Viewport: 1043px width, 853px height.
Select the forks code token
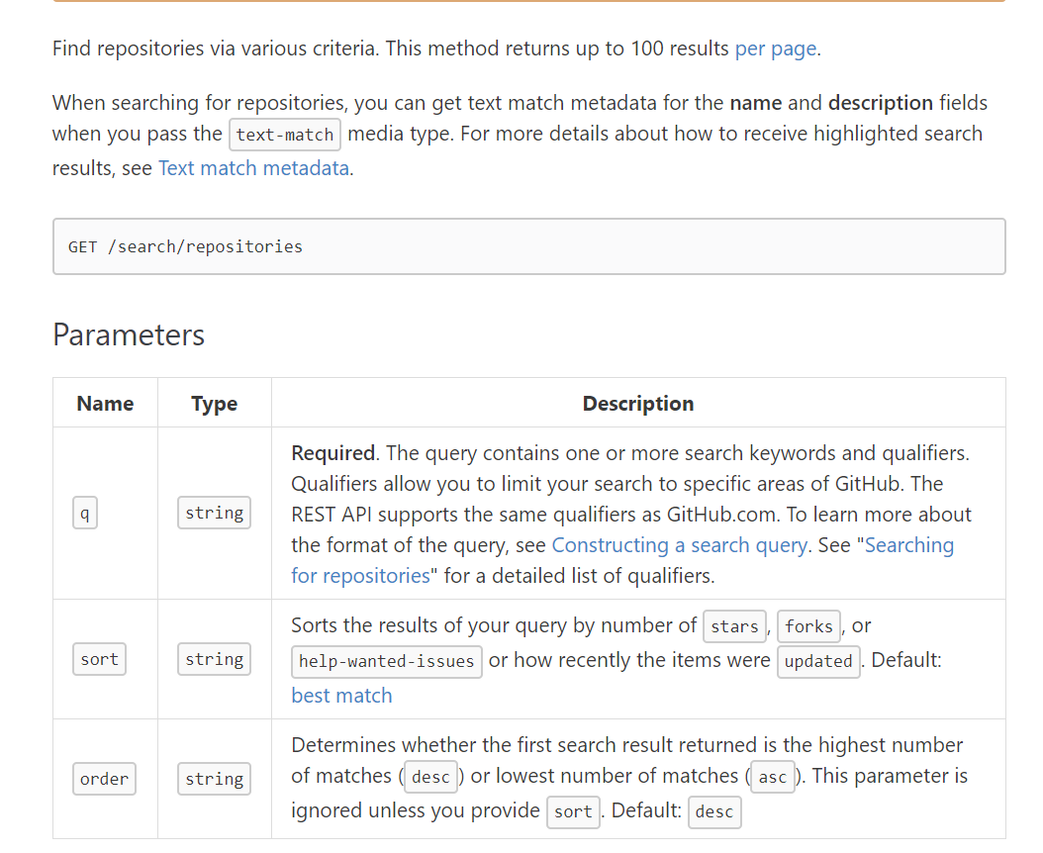tap(808, 626)
